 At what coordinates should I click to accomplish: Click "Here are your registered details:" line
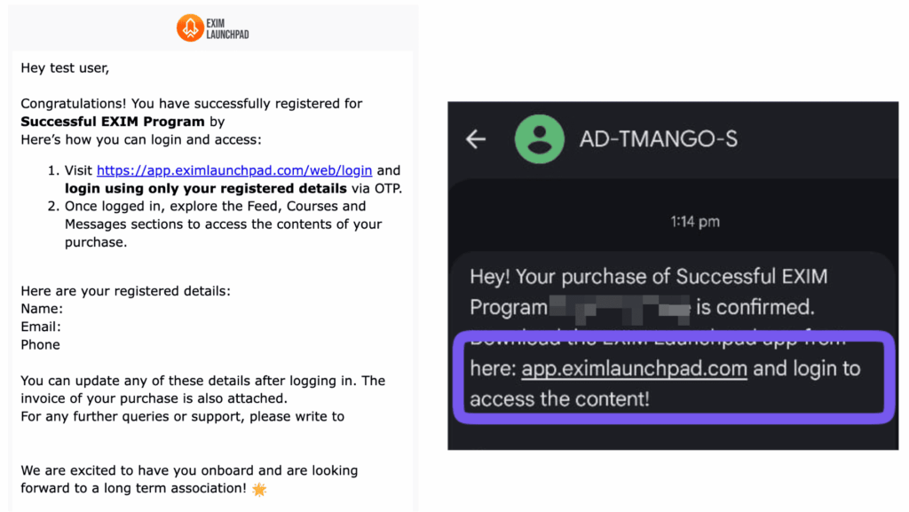click(x=125, y=291)
